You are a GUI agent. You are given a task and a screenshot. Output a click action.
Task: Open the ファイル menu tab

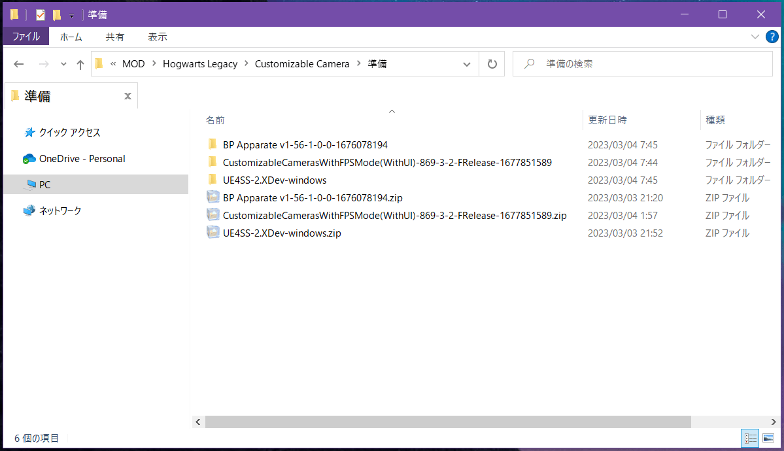click(x=26, y=37)
